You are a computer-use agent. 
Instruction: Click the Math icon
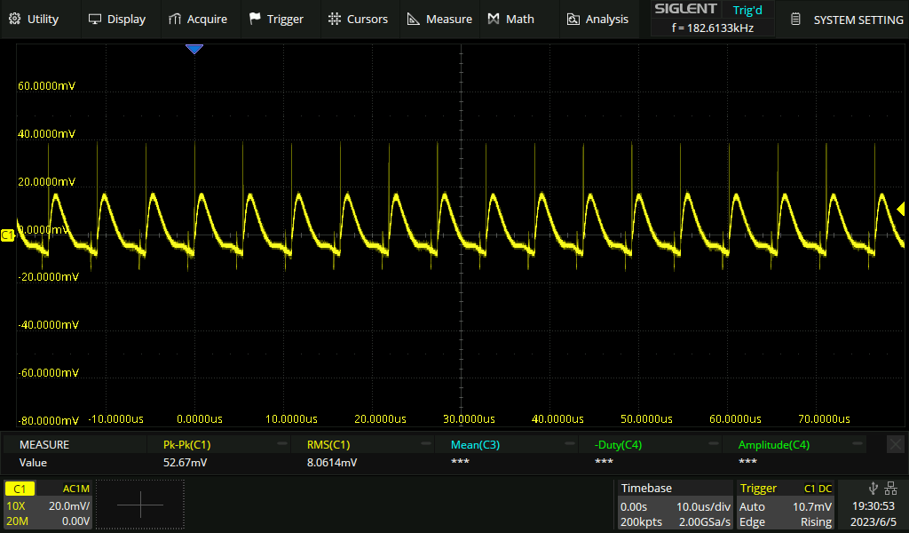click(494, 19)
